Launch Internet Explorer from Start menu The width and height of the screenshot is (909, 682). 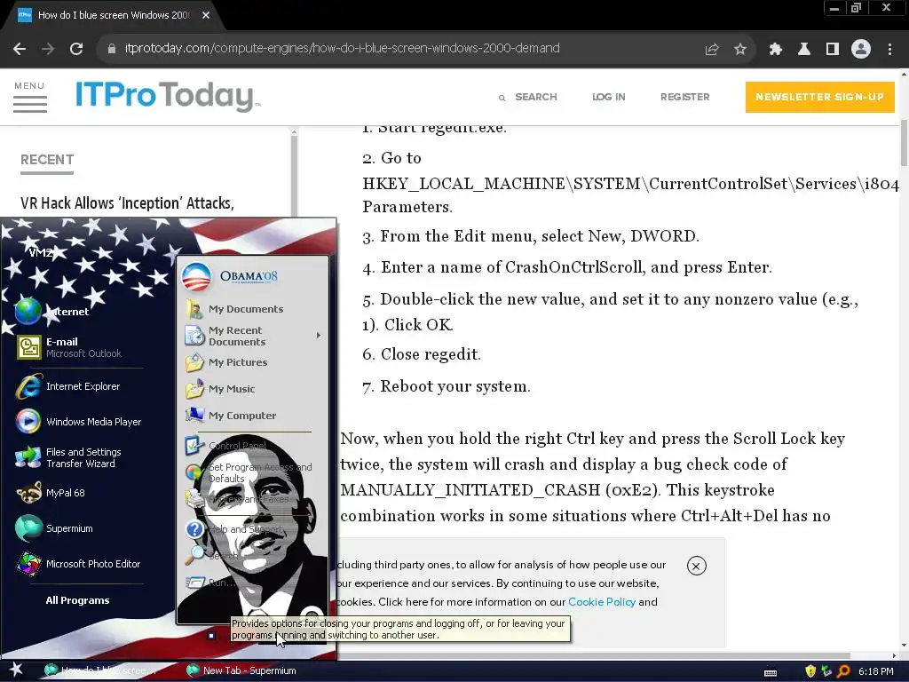point(69,386)
